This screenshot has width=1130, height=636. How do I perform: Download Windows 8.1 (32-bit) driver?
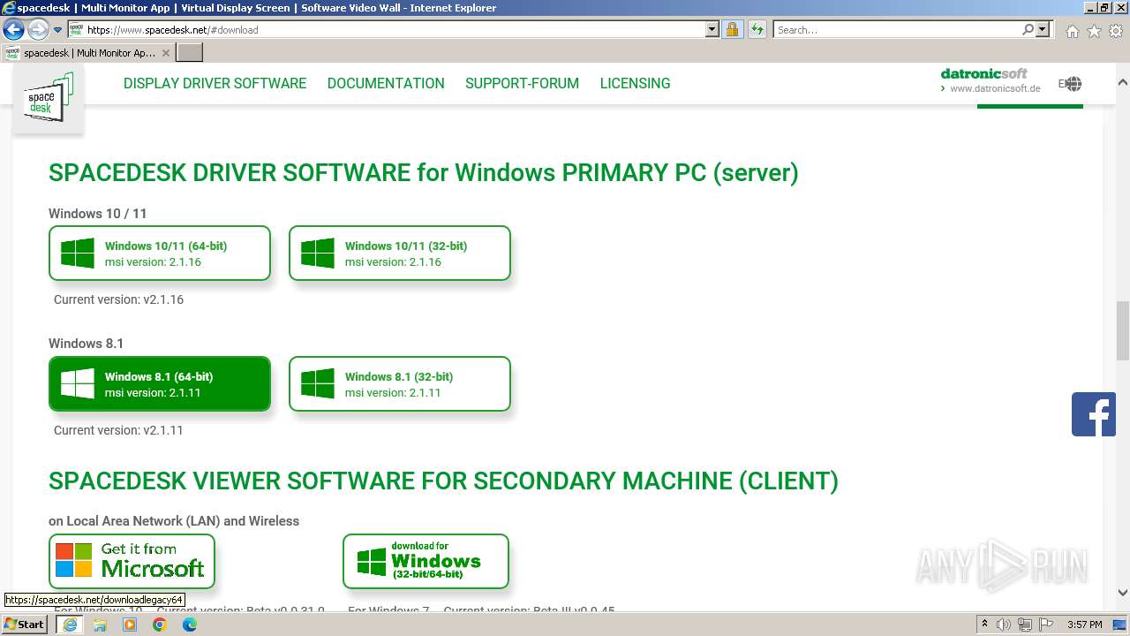point(400,384)
